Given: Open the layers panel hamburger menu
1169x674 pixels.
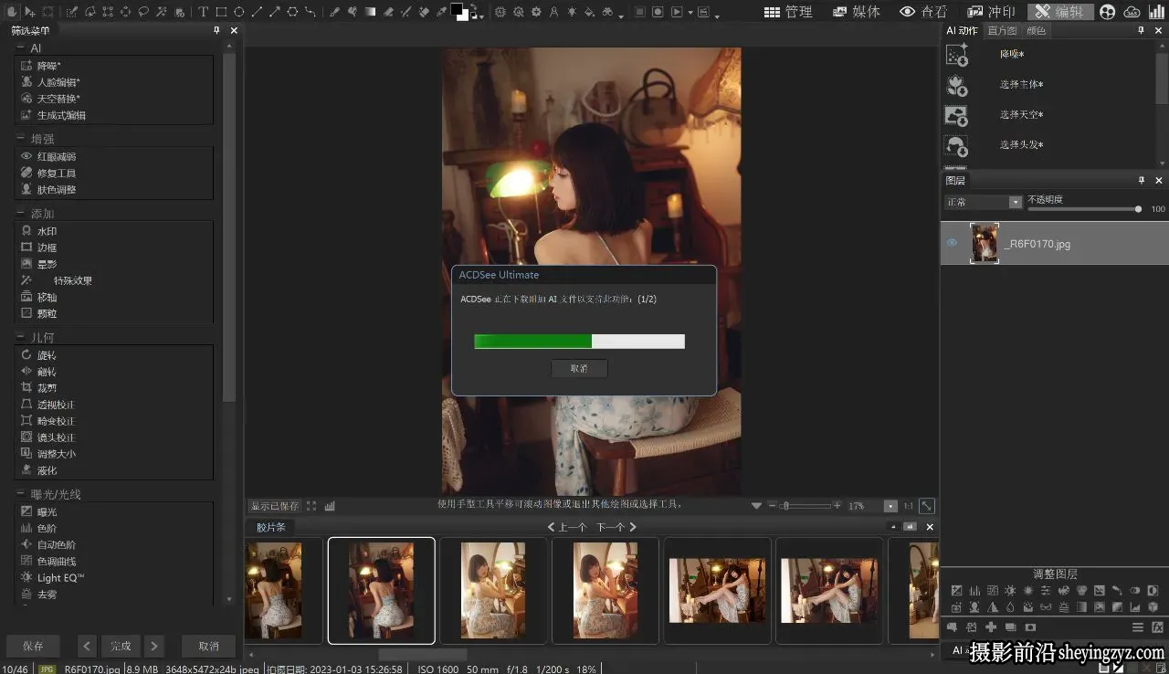Looking at the screenshot, I should pos(1138,627).
